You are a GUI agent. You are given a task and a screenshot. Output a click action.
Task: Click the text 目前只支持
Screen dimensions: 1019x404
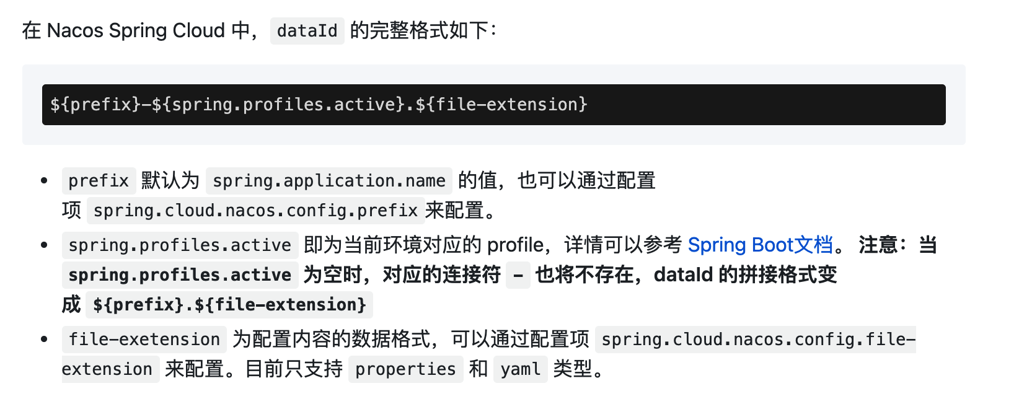click(x=294, y=369)
